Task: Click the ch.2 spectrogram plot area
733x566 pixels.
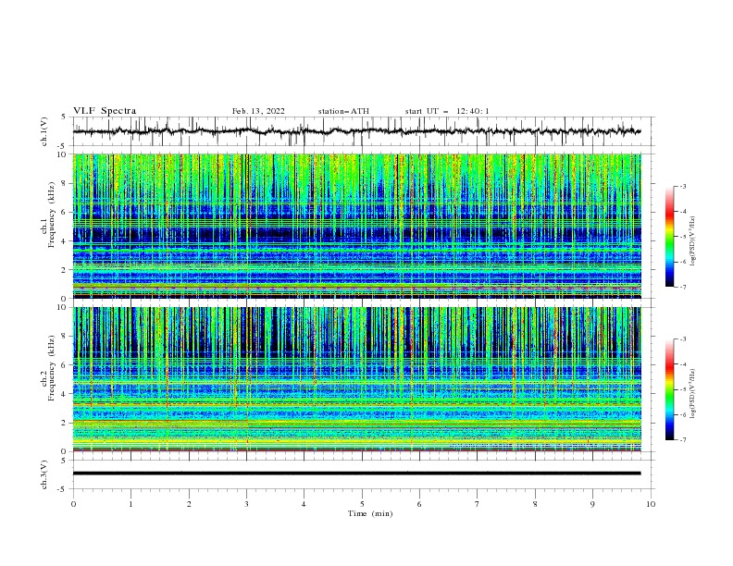Action: tap(356, 379)
